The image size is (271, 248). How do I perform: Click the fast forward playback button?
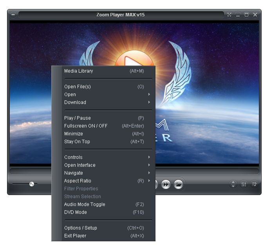point(166,184)
